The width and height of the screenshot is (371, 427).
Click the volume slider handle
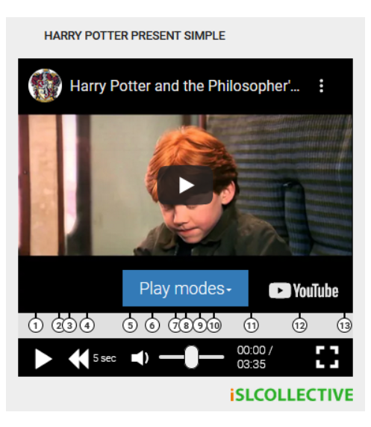(x=192, y=357)
